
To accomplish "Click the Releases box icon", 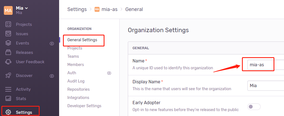I will coord(8,53).
